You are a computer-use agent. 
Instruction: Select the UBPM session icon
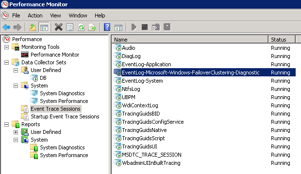click(117, 97)
